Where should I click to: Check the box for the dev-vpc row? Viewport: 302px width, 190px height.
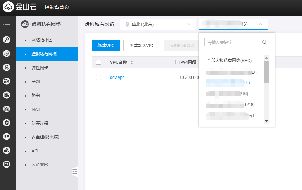pyautogui.click(x=98, y=78)
